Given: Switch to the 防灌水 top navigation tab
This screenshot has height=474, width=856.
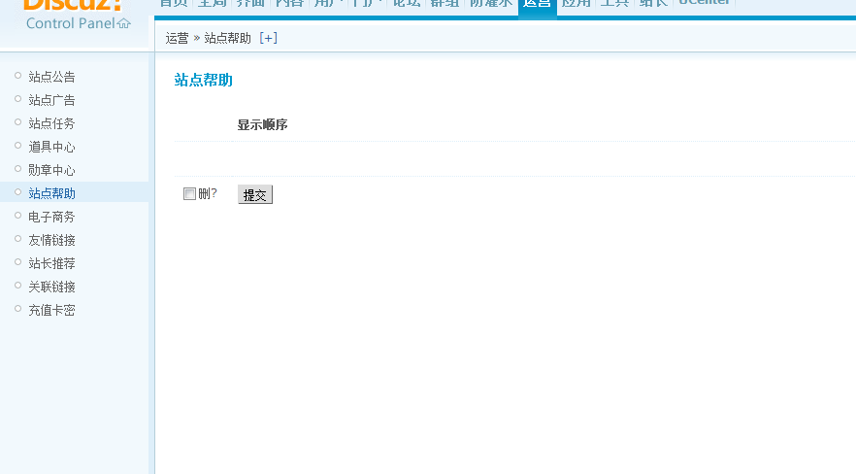Looking at the screenshot, I should (x=490, y=4).
